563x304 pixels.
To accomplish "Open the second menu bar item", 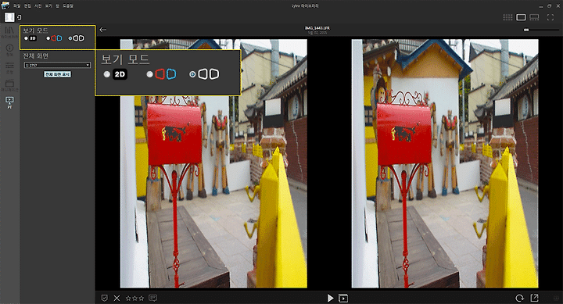I will (x=27, y=5).
